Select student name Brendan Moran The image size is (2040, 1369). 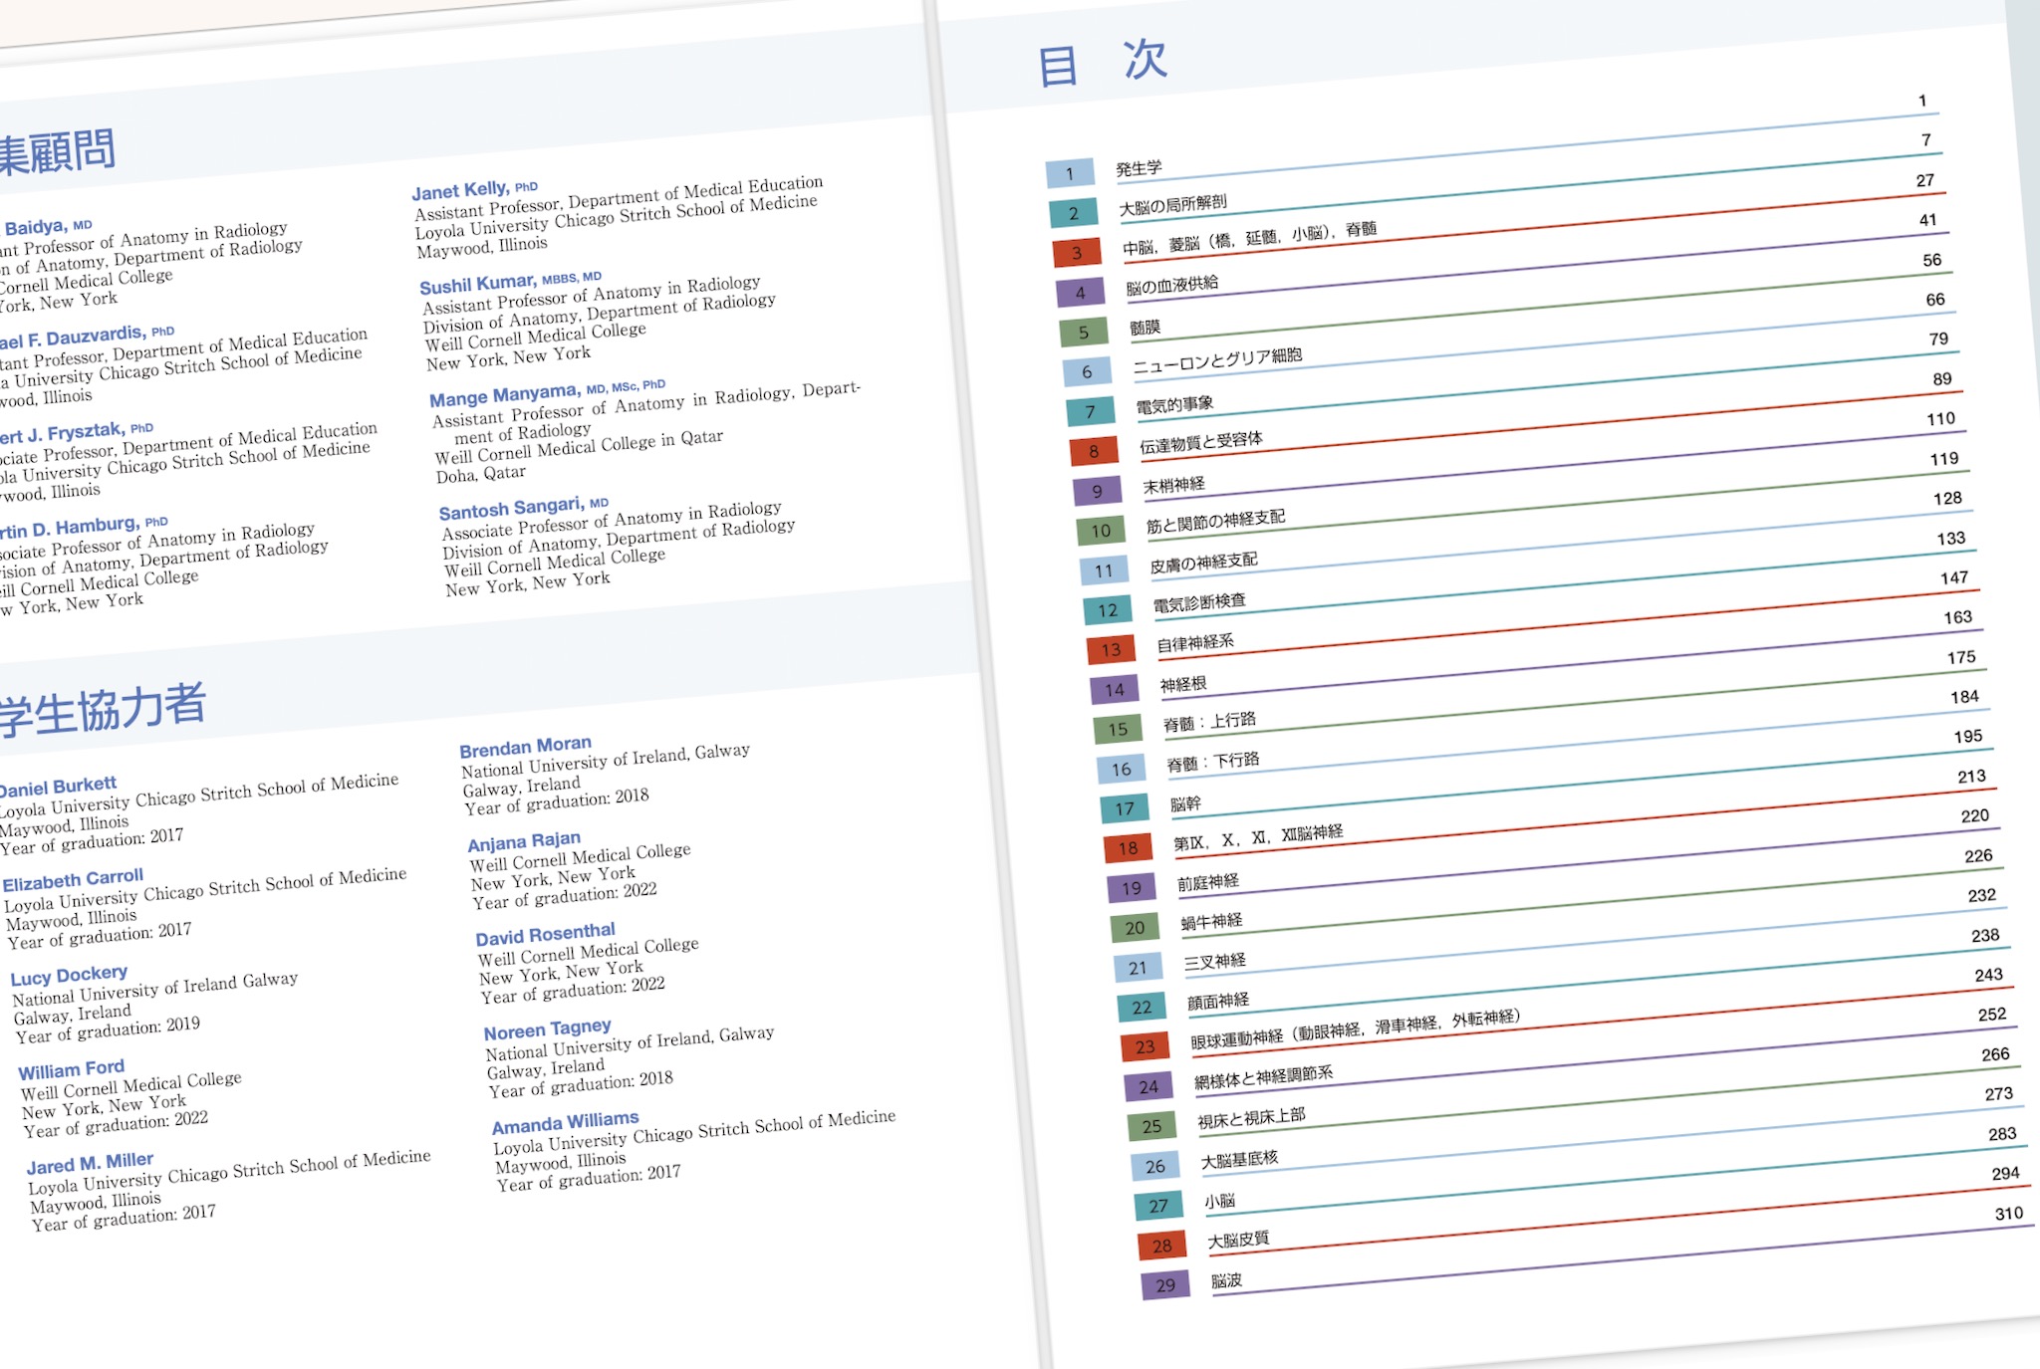click(525, 746)
